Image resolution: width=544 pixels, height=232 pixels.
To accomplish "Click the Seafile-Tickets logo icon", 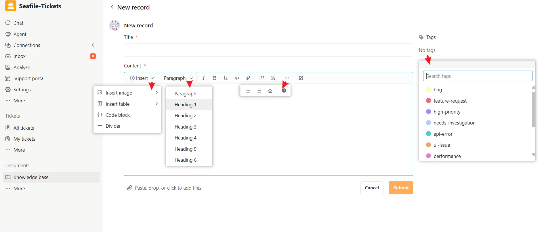I will 11,6.
